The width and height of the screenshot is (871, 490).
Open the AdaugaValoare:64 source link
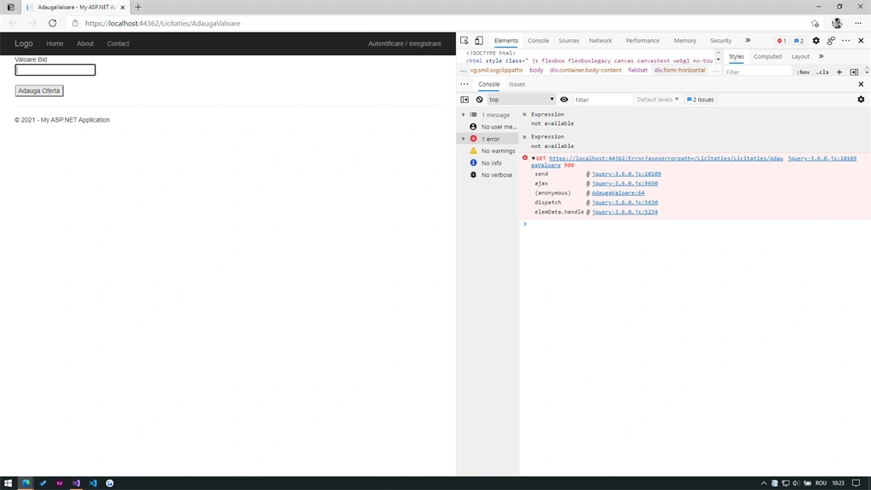tap(618, 193)
